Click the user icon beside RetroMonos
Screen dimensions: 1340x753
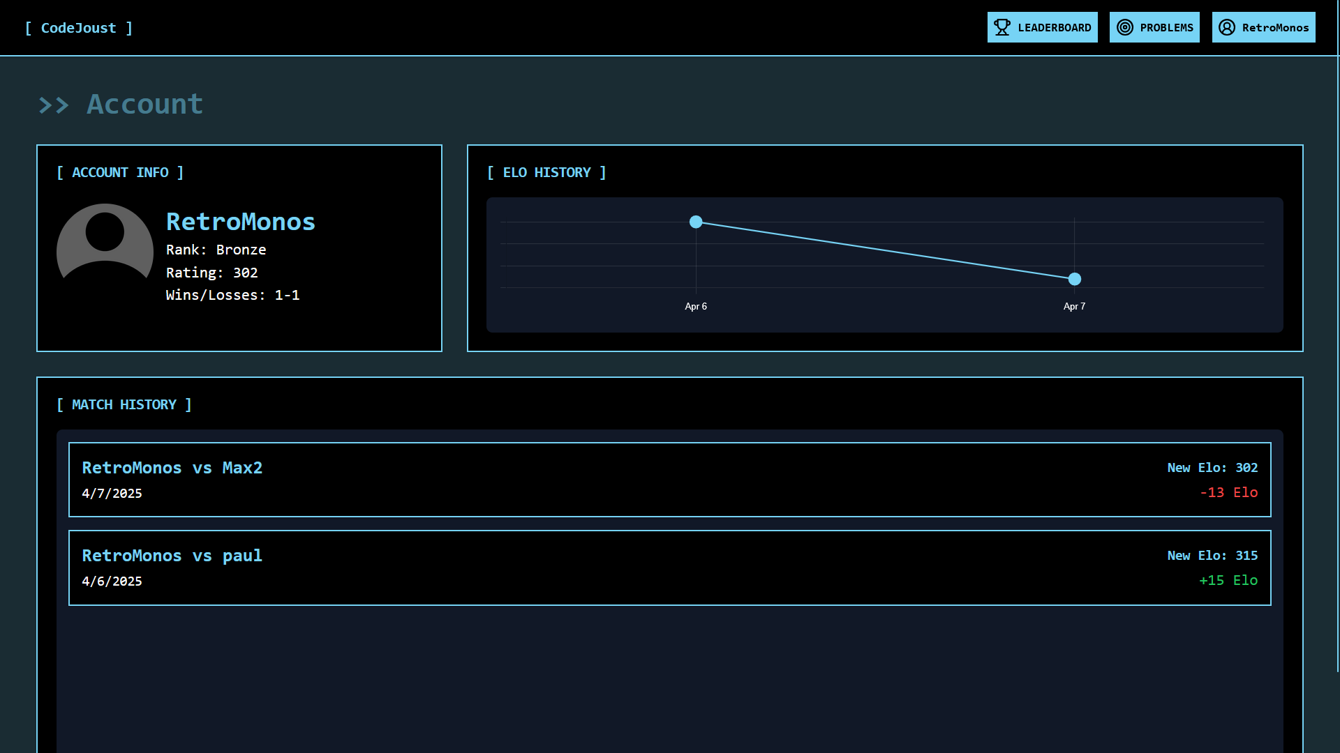1227,27
